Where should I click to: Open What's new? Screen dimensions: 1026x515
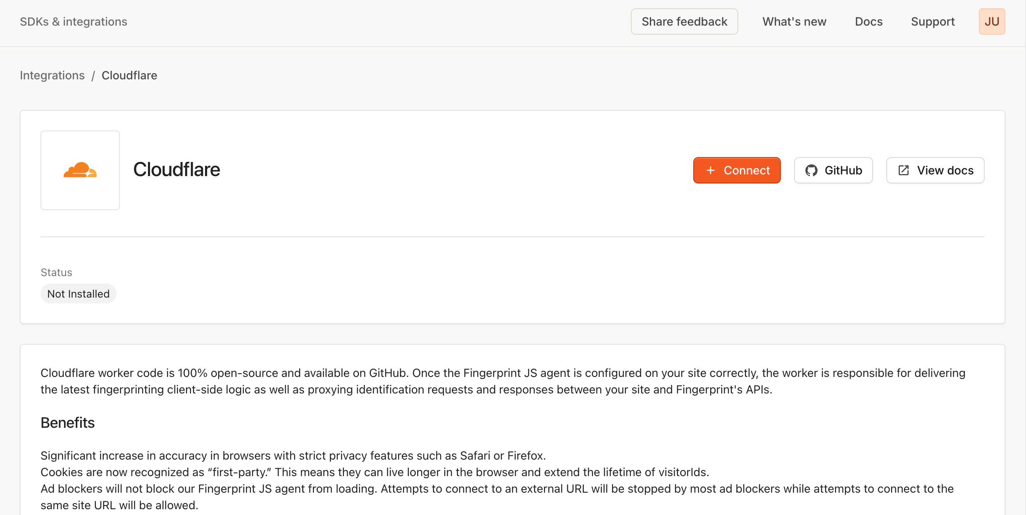click(x=794, y=21)
